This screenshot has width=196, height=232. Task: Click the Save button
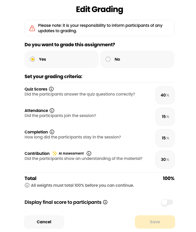coord(155,222)
